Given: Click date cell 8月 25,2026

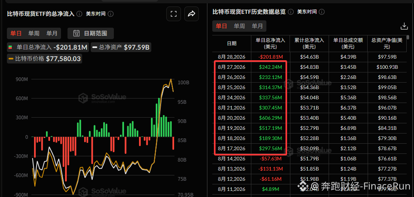Looking at the screenshot, I should (232, 88).
